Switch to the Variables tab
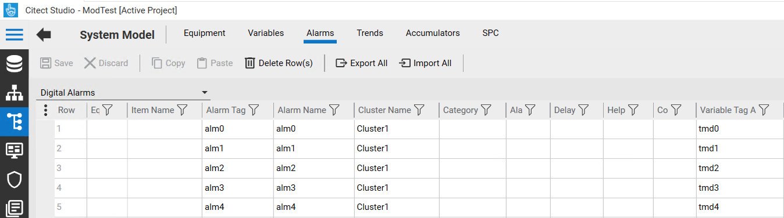Viewport: 784px width, 218px height. pos(266,33)
